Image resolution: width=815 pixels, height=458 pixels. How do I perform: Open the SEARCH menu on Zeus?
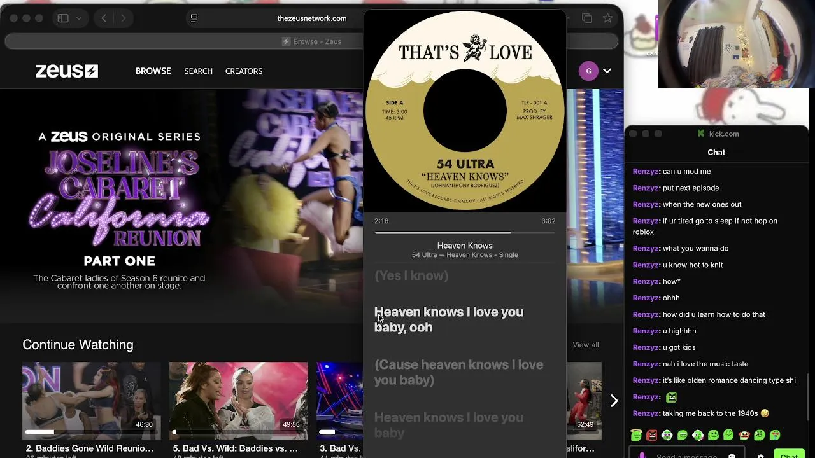point(199,71)
